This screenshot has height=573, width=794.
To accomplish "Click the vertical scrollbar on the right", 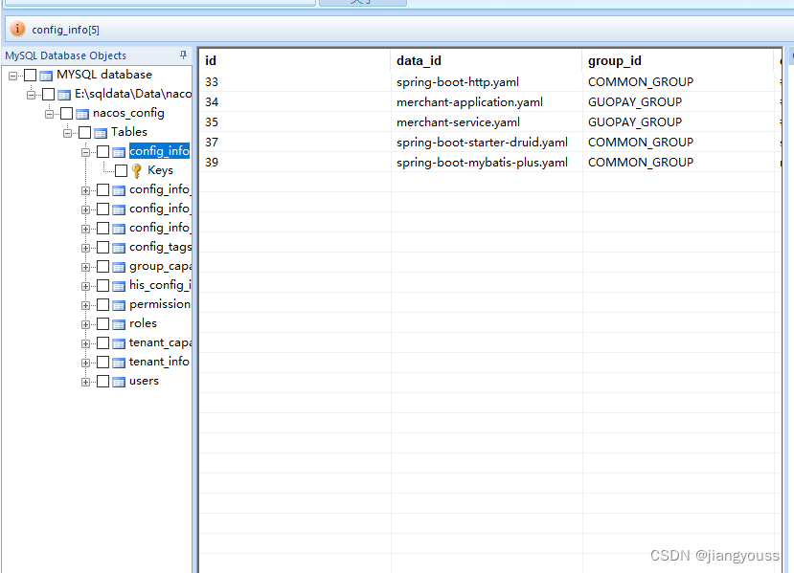I will 787,287.
